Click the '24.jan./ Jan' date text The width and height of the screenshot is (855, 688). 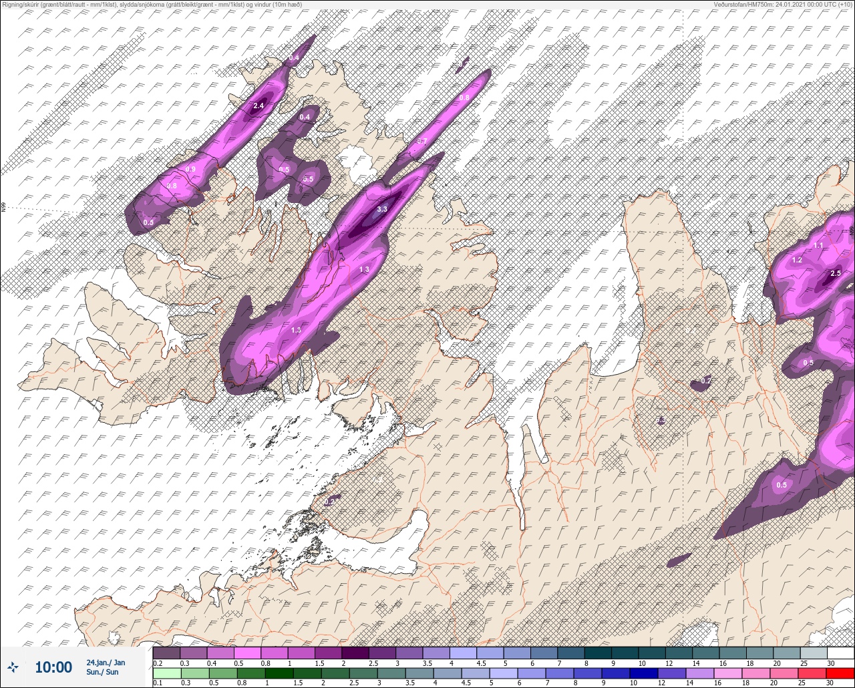click(x=106, y=662)
